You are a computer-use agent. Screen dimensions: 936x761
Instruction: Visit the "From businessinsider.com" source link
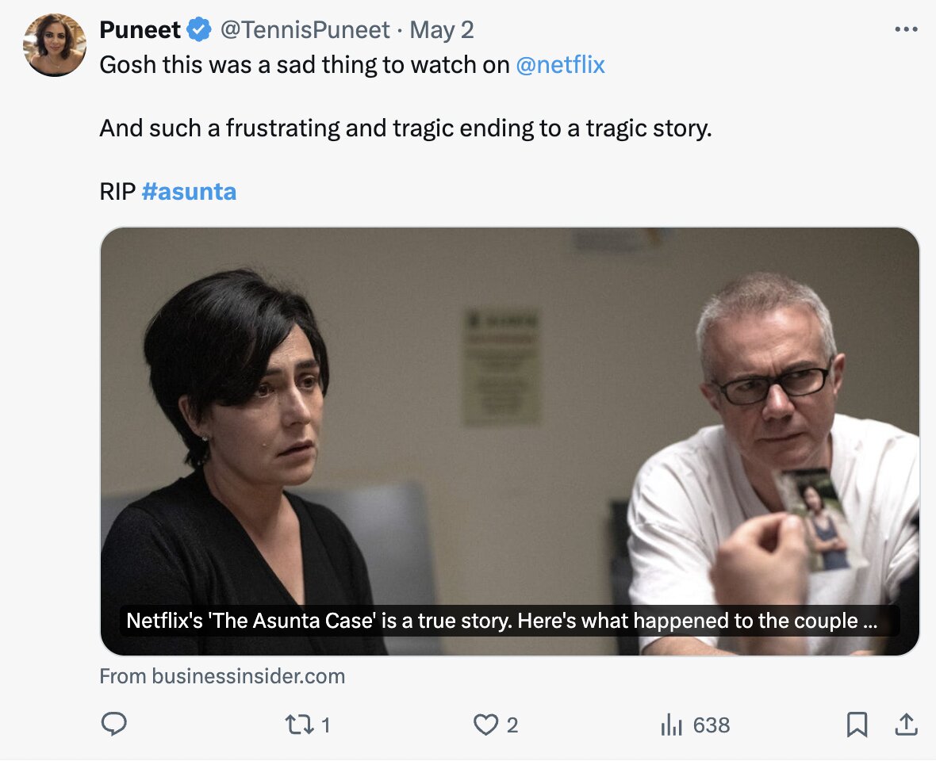click(x=222, y=676)
